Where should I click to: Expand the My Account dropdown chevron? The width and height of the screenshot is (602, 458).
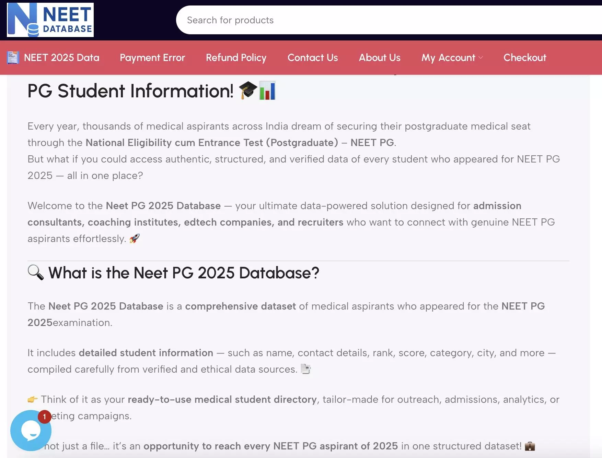point(481,58)
